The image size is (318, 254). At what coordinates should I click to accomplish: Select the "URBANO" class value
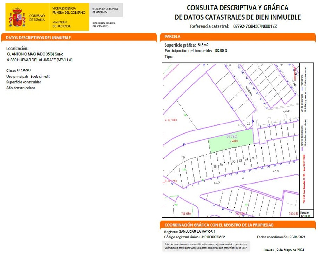pyautogui.click(x=24, y=70)
